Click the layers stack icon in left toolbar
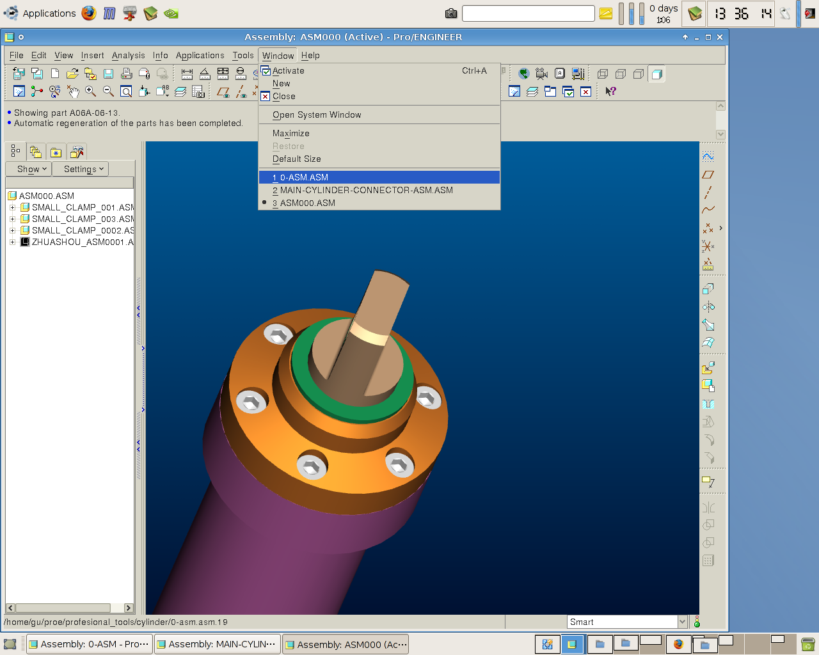 pos(180,91)
